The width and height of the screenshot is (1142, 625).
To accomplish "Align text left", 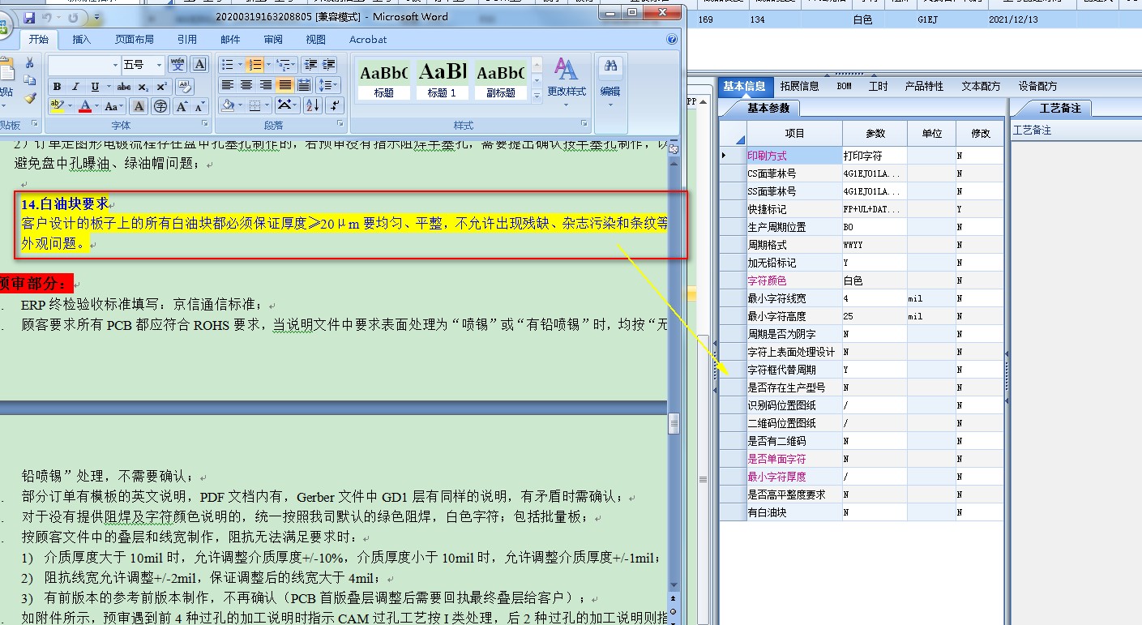I will [228, 85].
